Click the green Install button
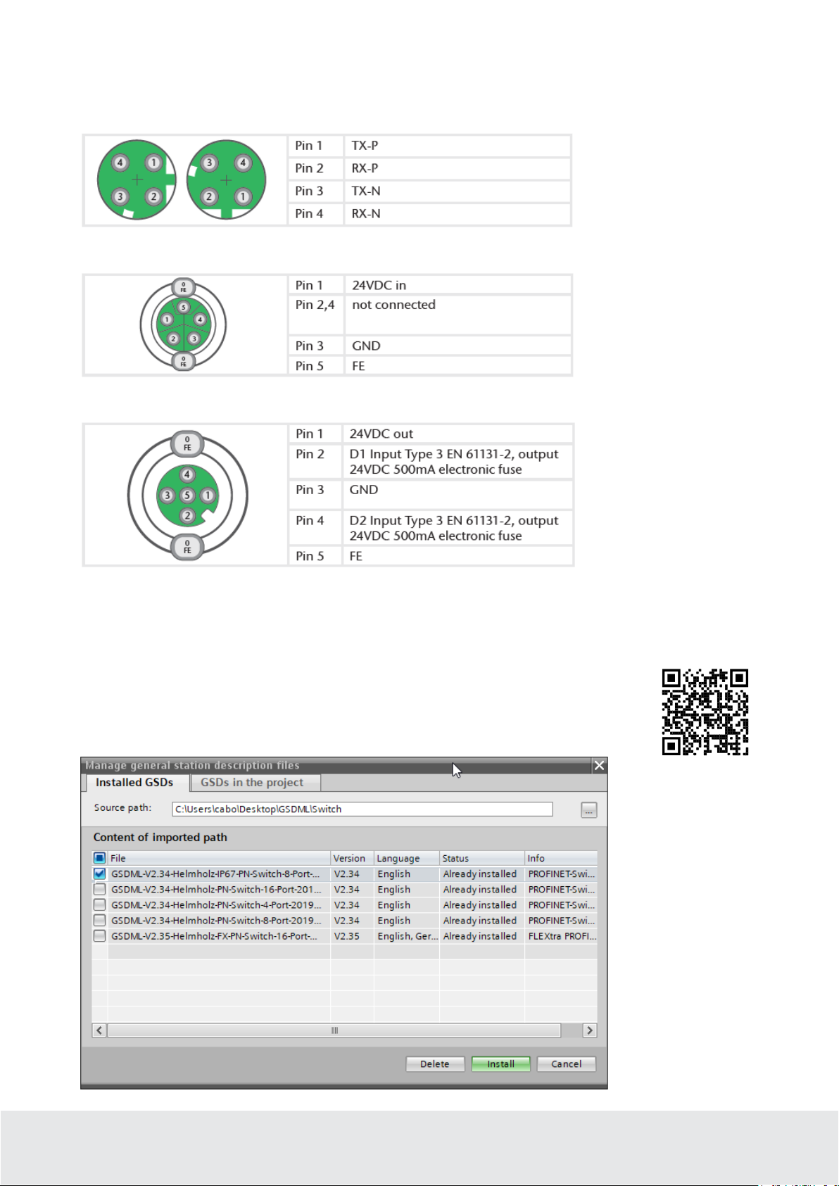Screen dimensions: 839x1186 pos(500,1064)
